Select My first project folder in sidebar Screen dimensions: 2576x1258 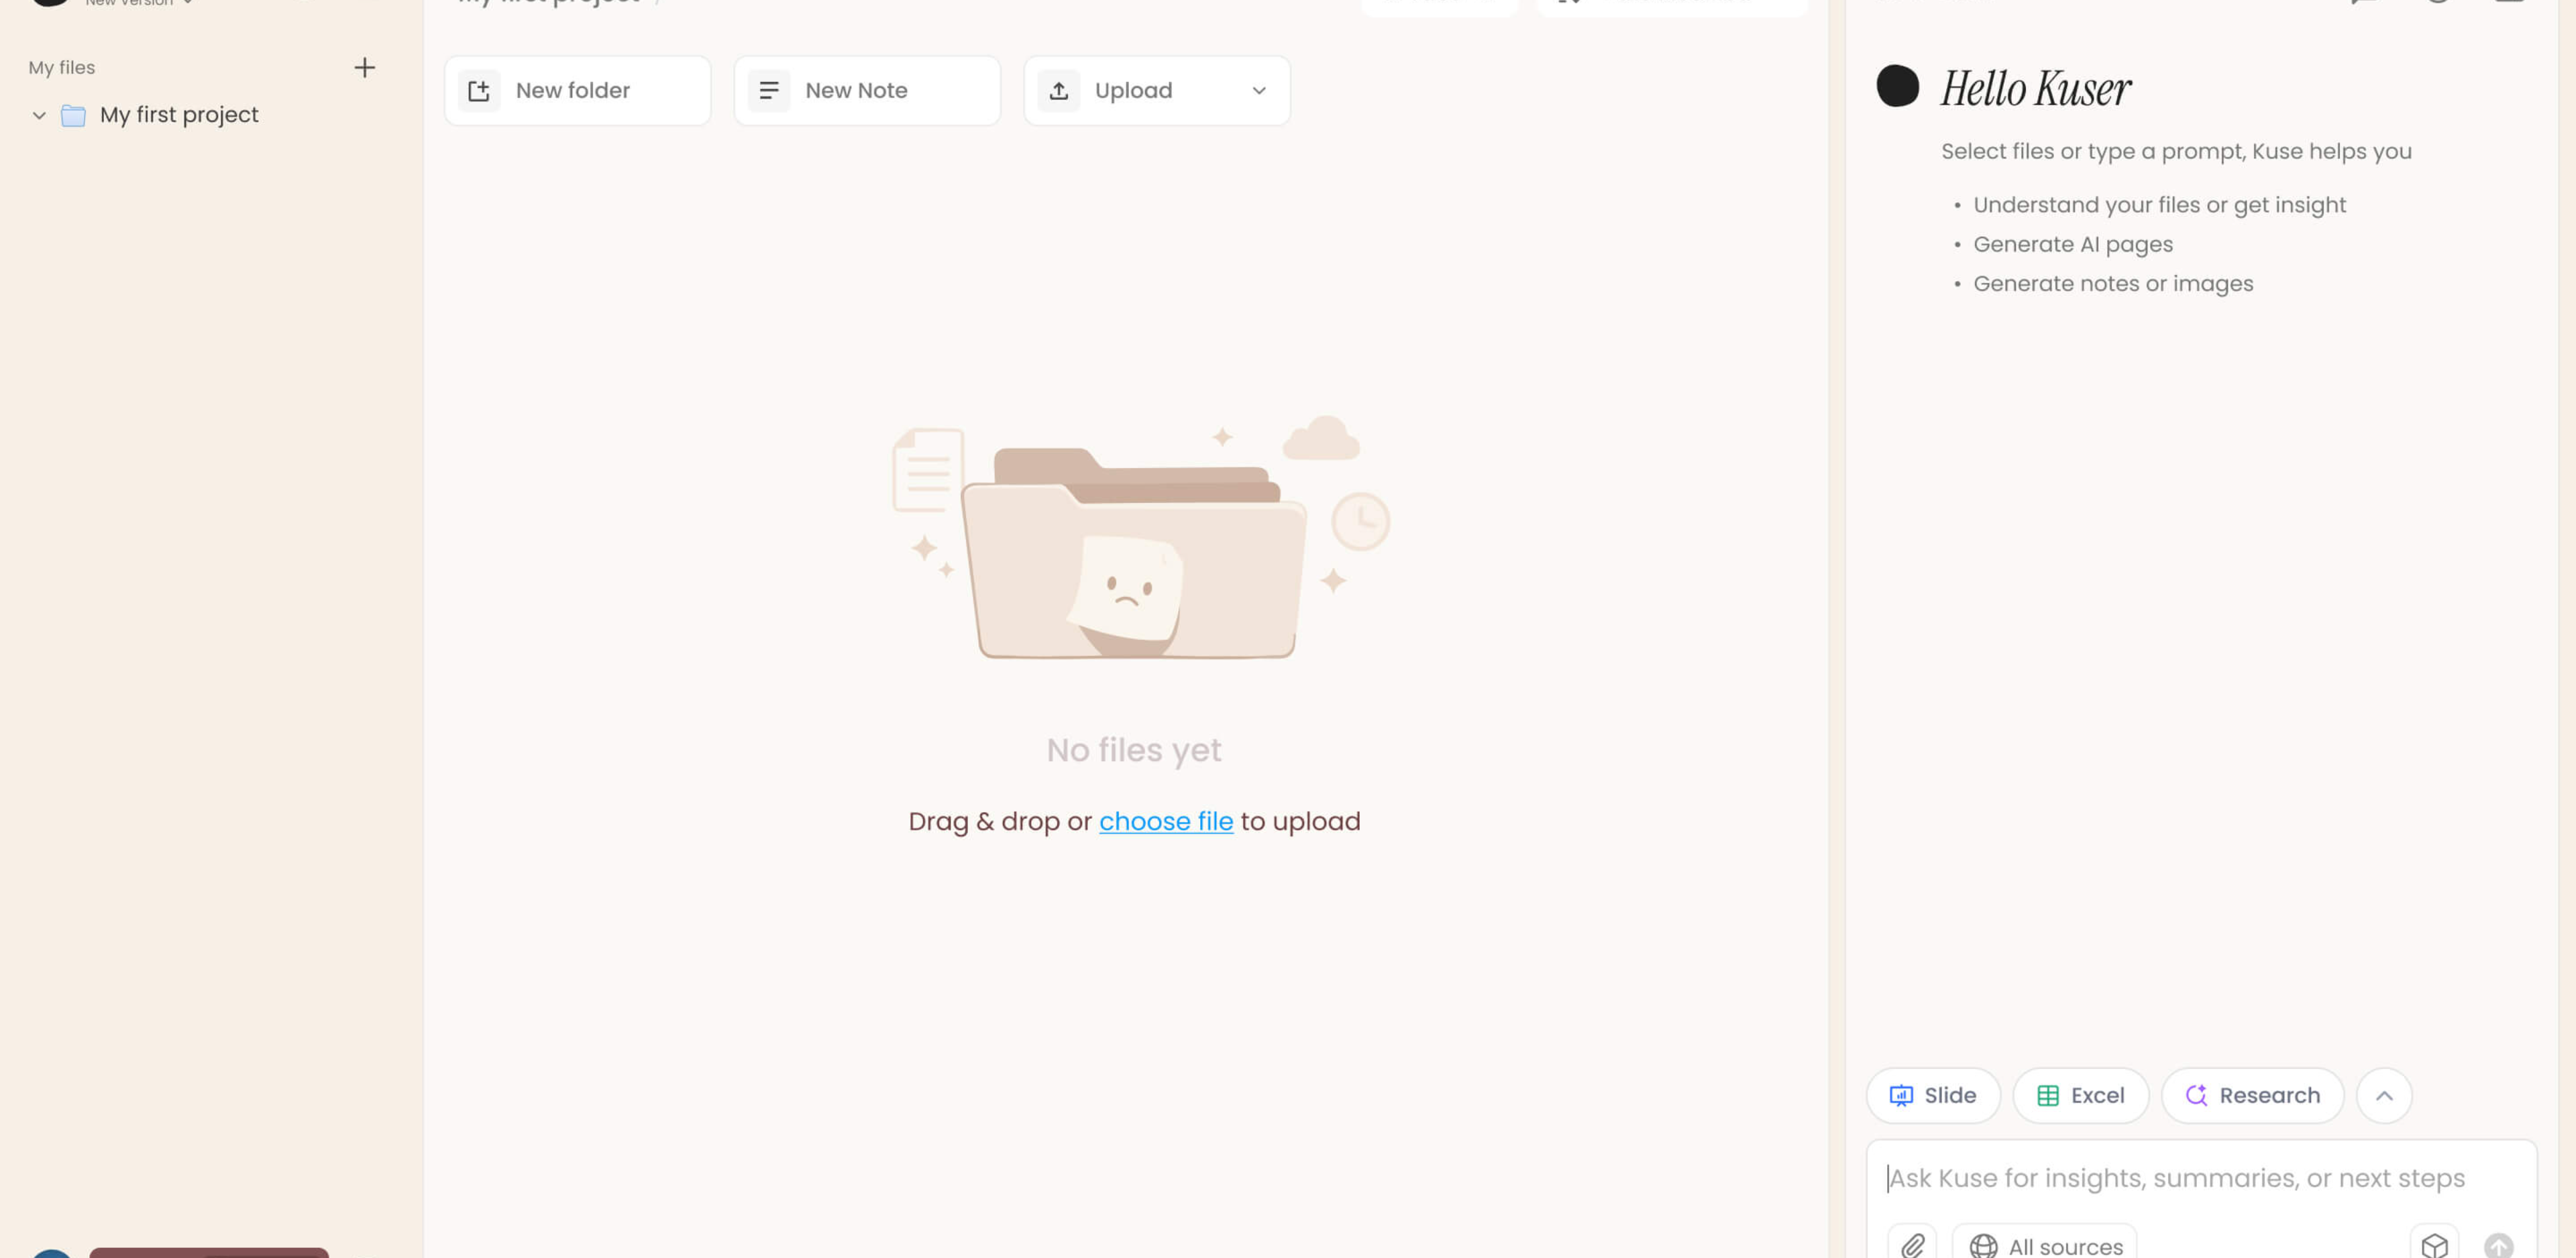point(179,115)
